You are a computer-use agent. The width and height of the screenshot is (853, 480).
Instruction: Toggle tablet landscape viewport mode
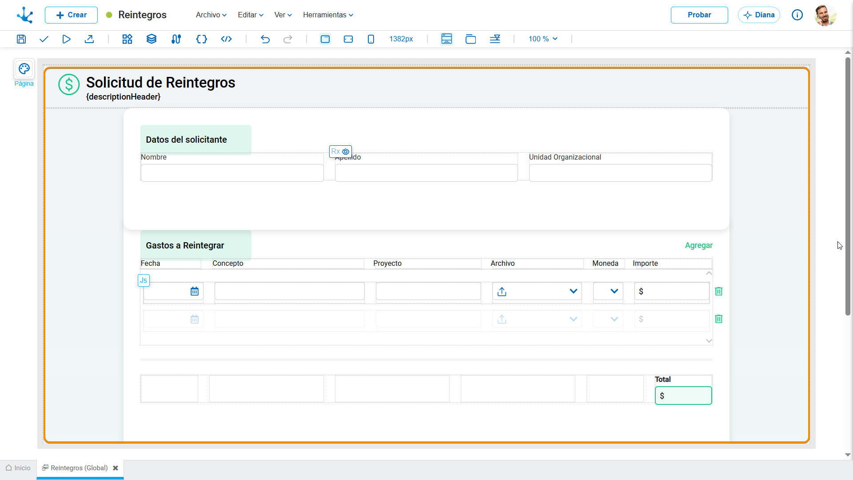[348, 39]
